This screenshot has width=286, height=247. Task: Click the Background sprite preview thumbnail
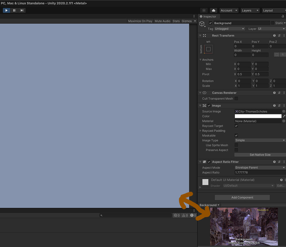[x=244, y=226]
